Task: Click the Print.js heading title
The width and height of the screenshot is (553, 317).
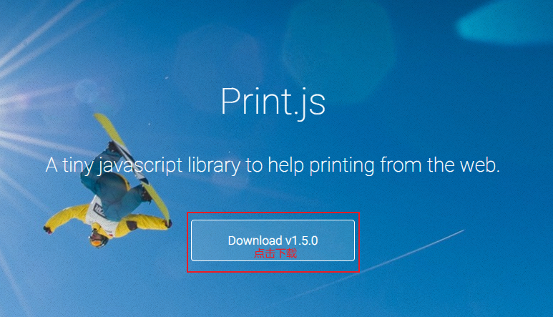Action: (x=273, y=102)
